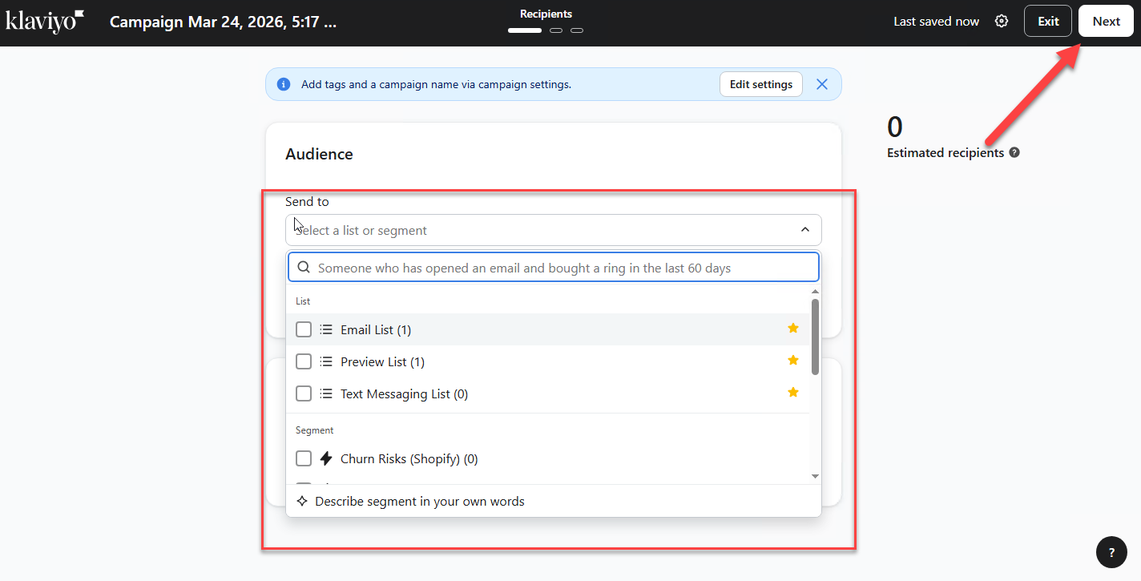The width and height of the screenshot is (1141, 581).
Task: Click the Next button
Action: tap(1106, 22)
